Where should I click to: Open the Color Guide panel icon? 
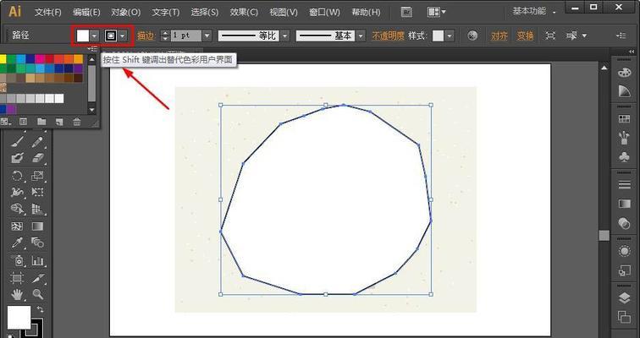tap(625, 90)
